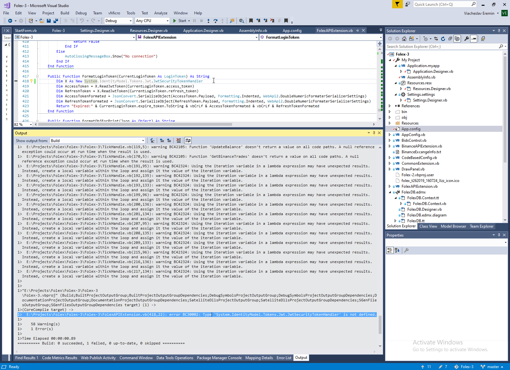Image resolution: width=510 pixels, height=370 pixels.
Task: Select App.config in Solution Explorer
Action: pyautogui.click(x=411, y=129)
